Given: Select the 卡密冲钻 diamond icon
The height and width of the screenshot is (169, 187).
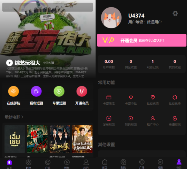Looking at the screenshot, I should click(x=131, y=97).
